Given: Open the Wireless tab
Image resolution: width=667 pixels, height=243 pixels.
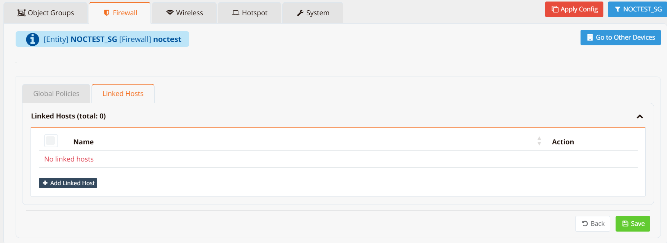Looking at the screenshot, I should pos(184,13).
